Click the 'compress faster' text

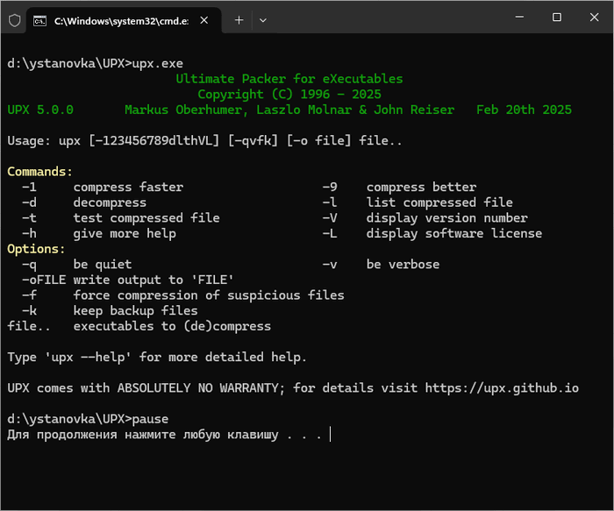coord(128,187)
